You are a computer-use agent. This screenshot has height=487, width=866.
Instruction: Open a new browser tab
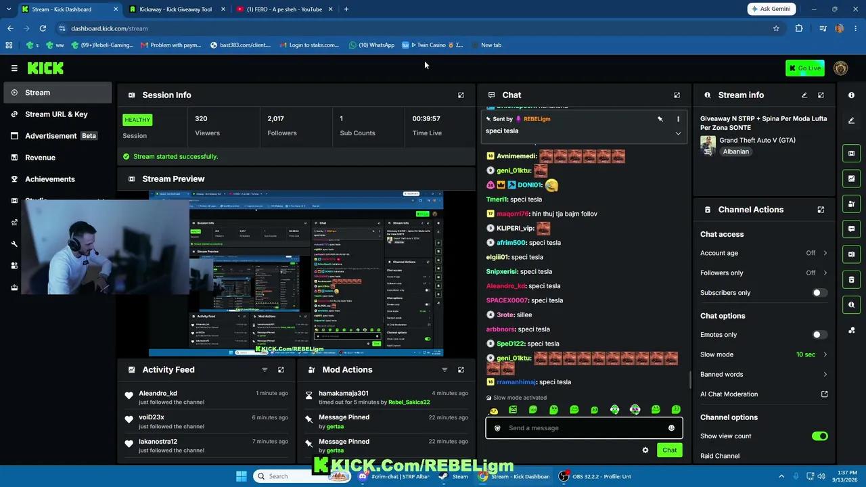346,9
